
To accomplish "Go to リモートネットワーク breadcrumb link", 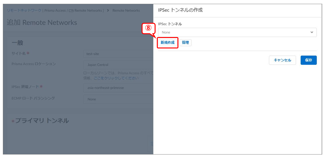I will [24, 10].
